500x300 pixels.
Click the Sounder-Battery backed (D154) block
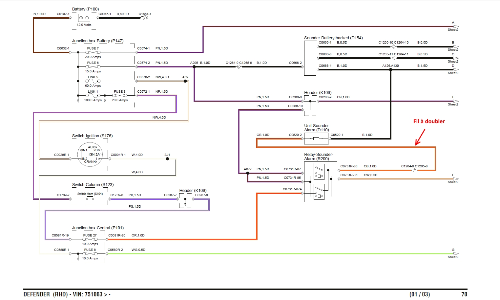pyautogui.click(x=310, y=58)
